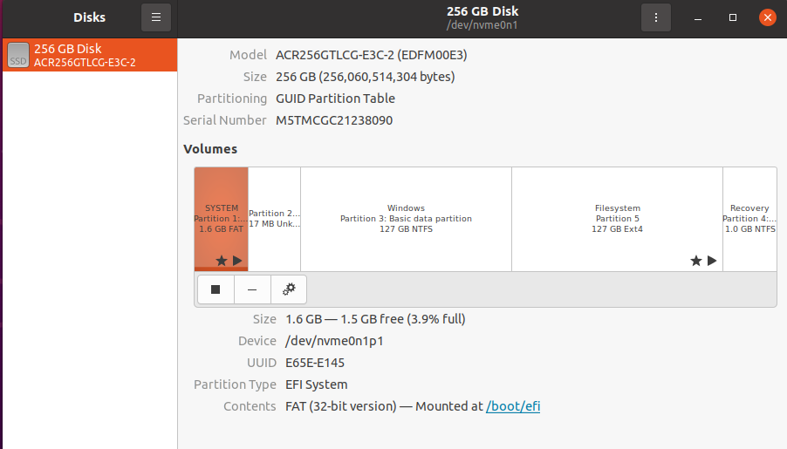
Task: Click the Disks title in header
Action: 89,17
